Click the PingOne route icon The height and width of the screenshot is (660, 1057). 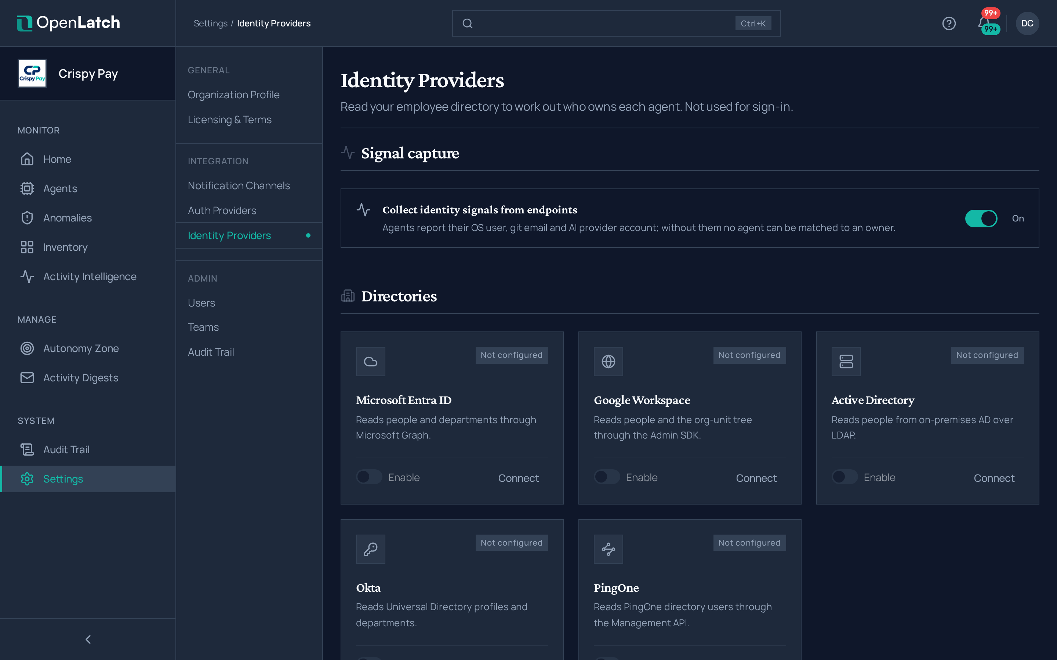[608, 549]
